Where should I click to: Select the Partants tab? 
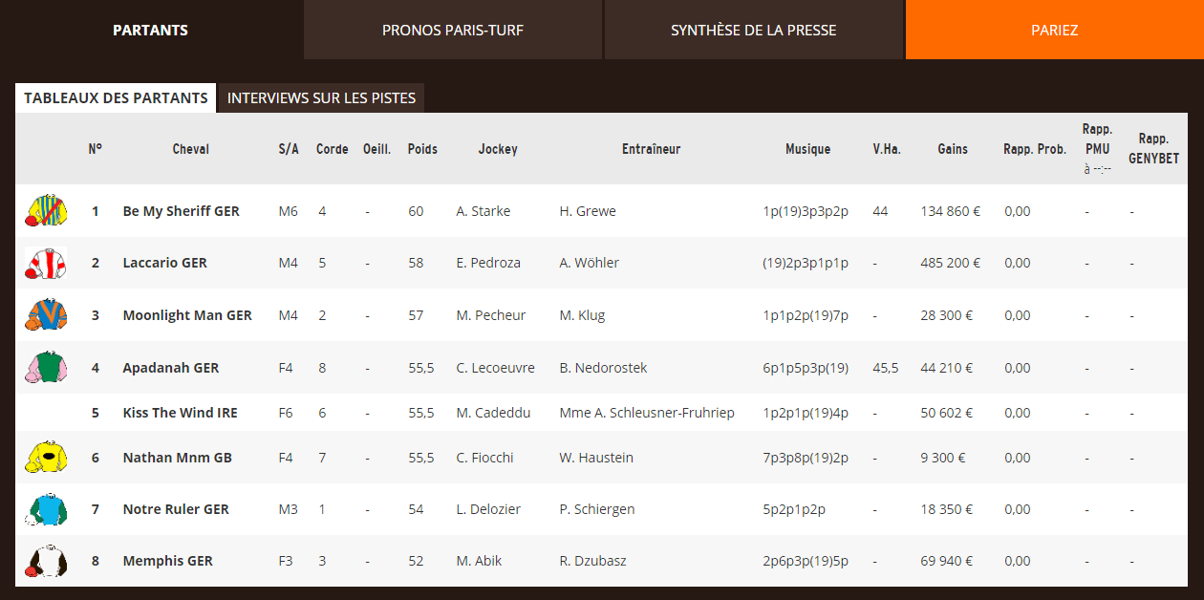point(150,30)
